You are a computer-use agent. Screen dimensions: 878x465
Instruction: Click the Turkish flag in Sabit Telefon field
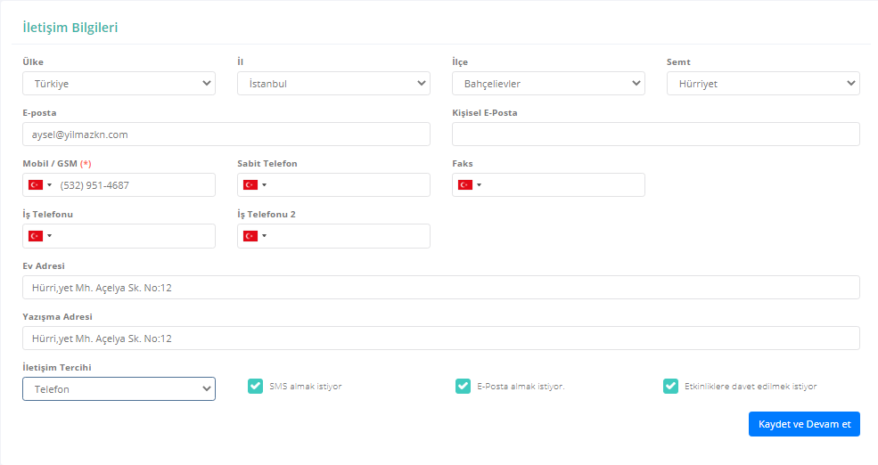[250, 185]
